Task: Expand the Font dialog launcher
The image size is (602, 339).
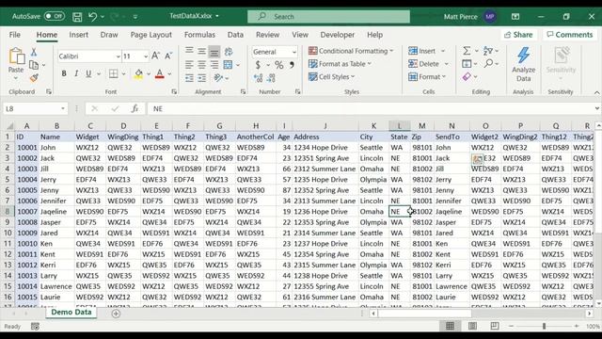Action: [x=174, y=92]
